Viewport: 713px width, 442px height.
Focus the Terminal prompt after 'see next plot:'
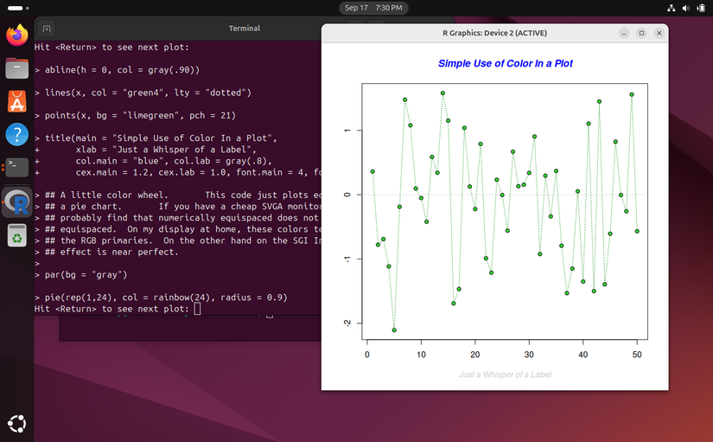[197, 309]
